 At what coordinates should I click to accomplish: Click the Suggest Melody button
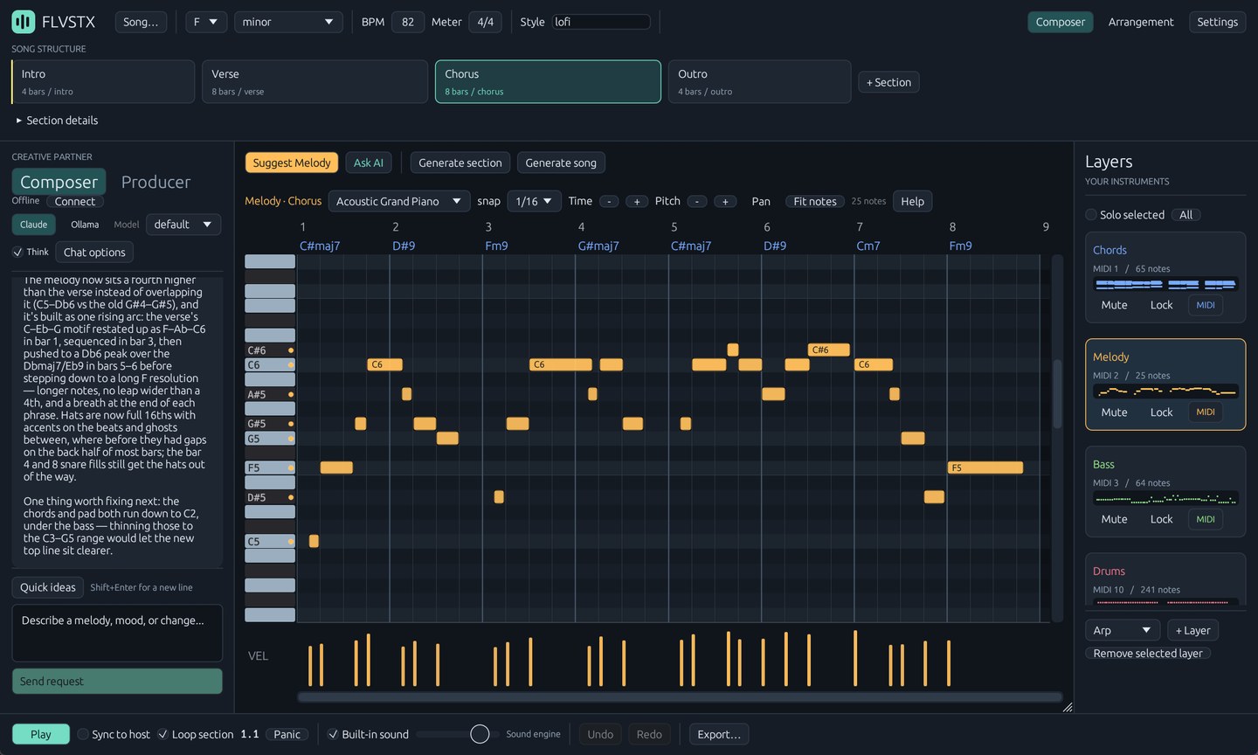(292, 163)
